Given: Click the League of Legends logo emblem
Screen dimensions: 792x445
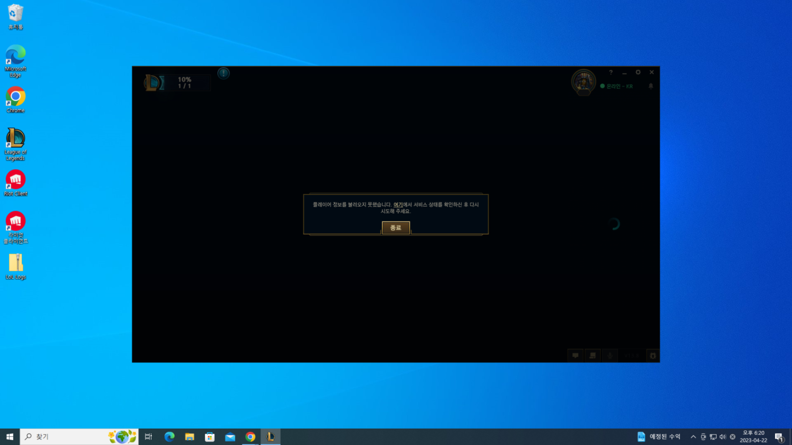Looking at the screenshot, I should click(x=152, y=83).
